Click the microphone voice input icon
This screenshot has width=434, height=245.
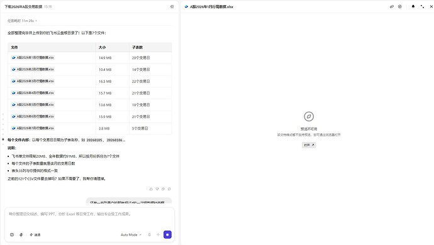click(149, 235)
